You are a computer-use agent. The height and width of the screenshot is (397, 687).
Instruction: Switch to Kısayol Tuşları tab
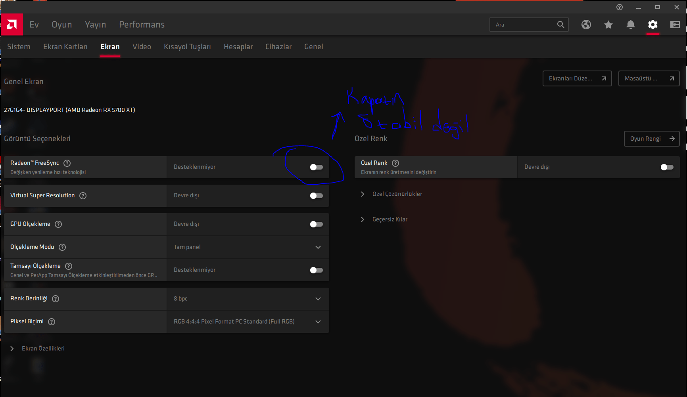[187, 47]
